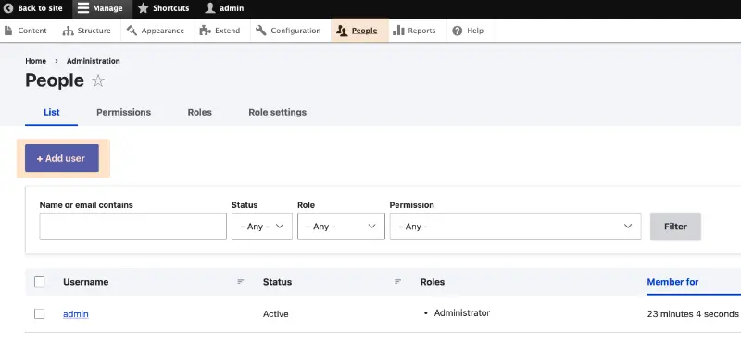Add People page to shortcuts star

tap(98, 81)
